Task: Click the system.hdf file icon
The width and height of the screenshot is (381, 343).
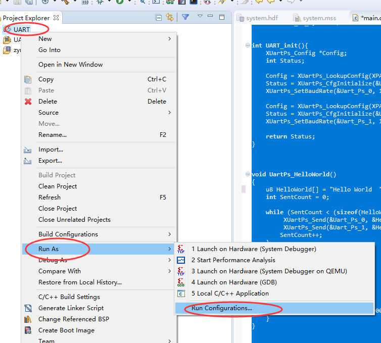Action: [241, 18]
